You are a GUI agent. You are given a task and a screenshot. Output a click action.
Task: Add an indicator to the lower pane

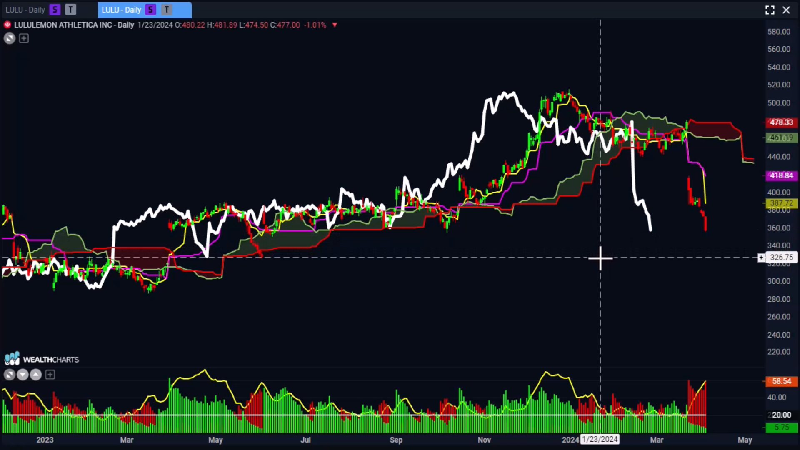click(x=50, y=375)
